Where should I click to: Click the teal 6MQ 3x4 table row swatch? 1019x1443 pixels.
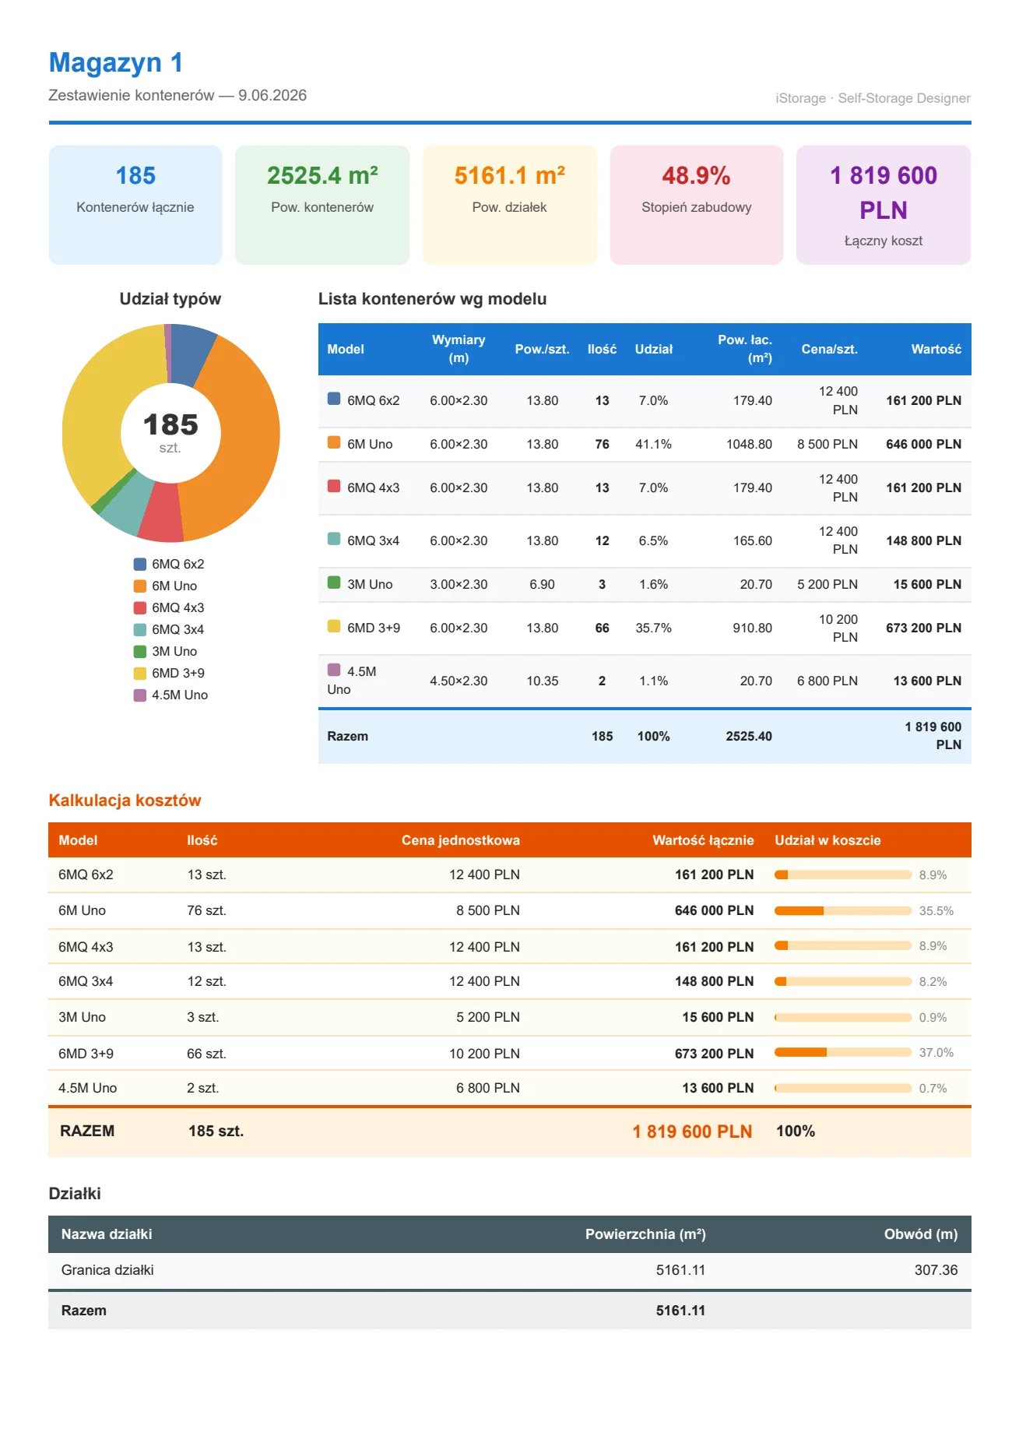point(334,539)
